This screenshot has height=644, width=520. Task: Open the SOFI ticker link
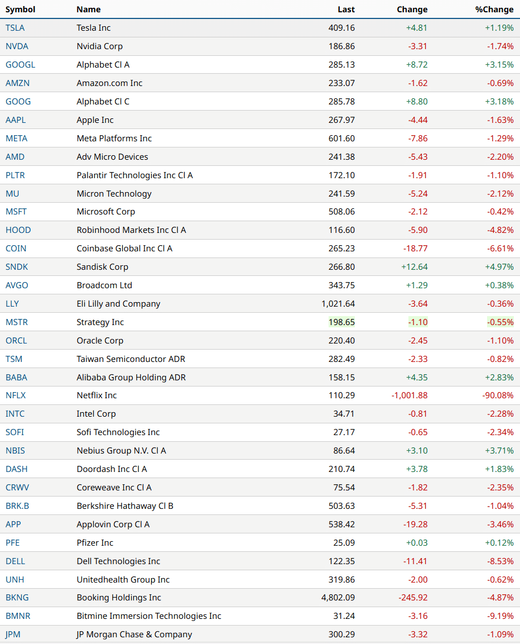(15, 432)
